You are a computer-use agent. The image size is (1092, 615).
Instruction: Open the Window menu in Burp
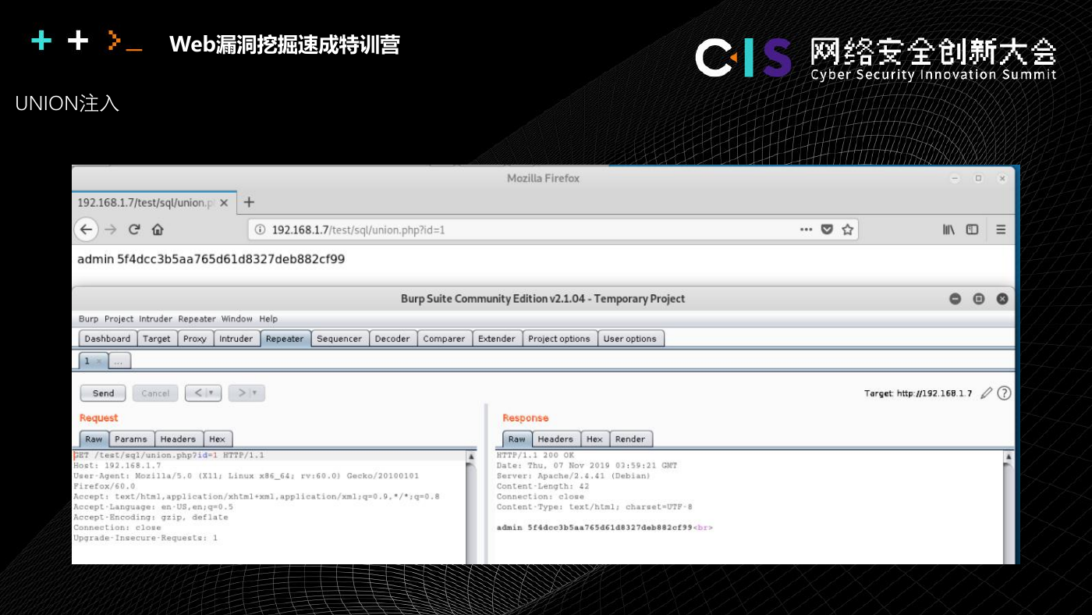click(x=236, y=318)
